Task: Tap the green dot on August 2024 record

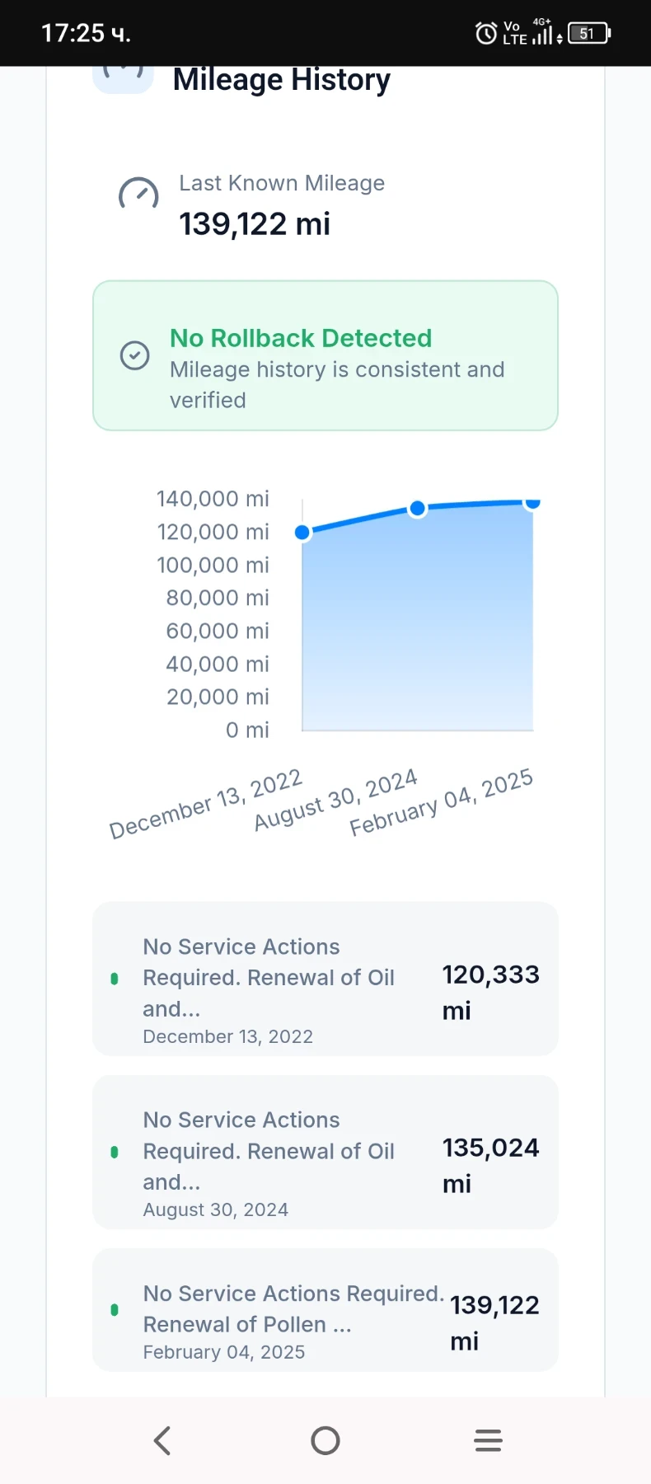Action: point(115,1152)
